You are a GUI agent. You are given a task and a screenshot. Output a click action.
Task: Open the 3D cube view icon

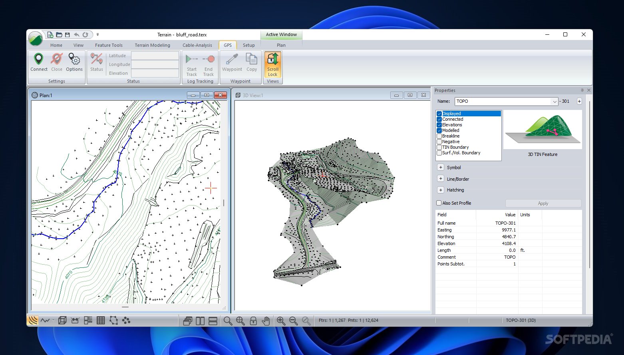tap(62, 320)
